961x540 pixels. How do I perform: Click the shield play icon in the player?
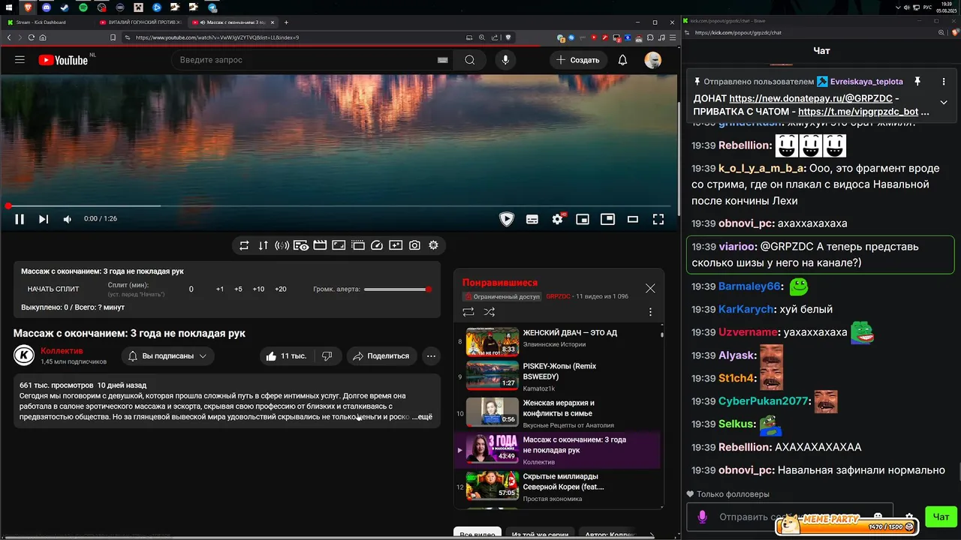coord(507,219)
